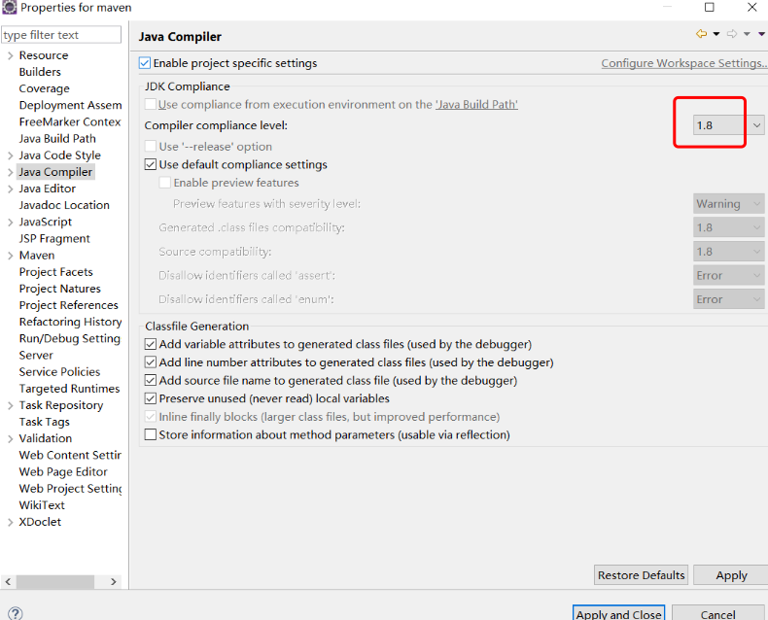This screenshot has width=768, height=620.
Task: Toggle Add source file name checkbox
Action: 151,381
